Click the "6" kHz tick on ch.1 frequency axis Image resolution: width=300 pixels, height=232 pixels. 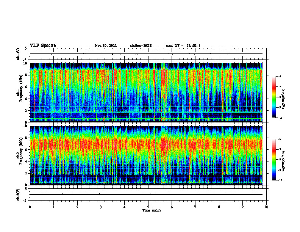pyautogui.click(x=26, y=87)
